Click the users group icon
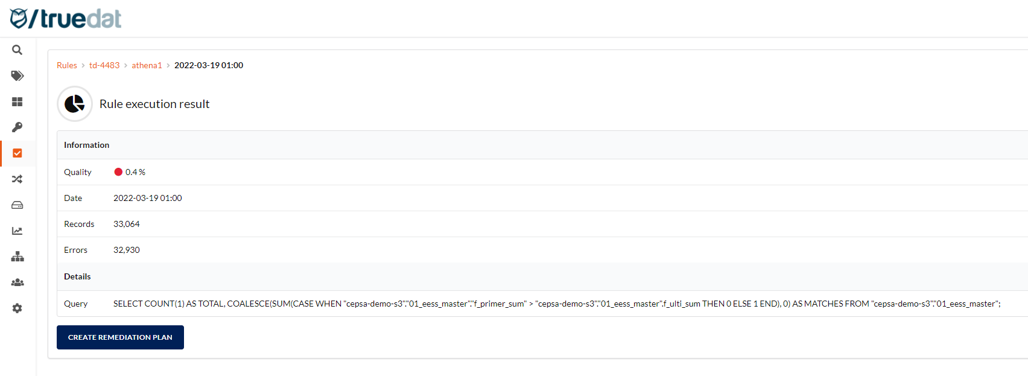The image size is (1028, 376). (17, 282)
